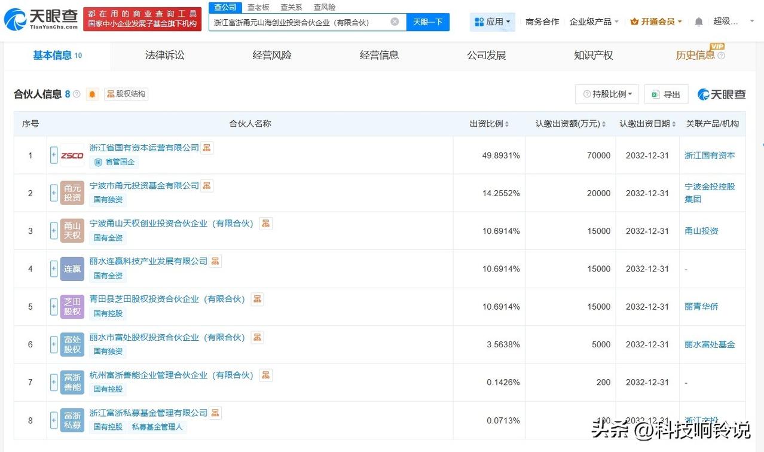
Task: Click the TianYanCha logo
Action: click(x=41, y=19)
